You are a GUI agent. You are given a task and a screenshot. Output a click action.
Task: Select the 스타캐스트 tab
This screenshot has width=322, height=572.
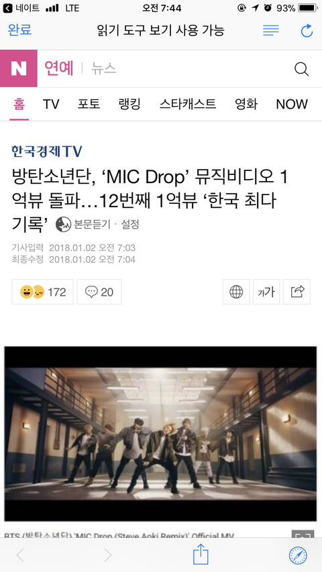coord(188,105)
